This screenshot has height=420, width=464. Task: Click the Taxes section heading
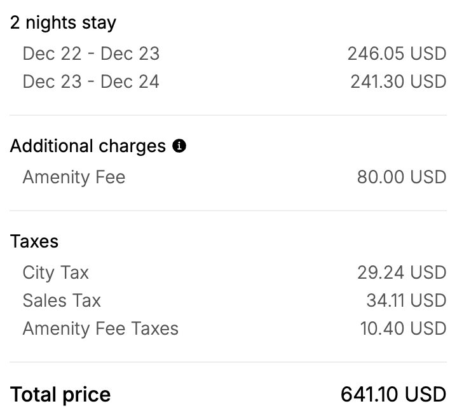coord(34,241)
